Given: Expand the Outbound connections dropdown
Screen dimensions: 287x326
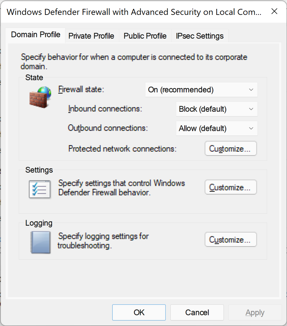Looking at the screenshot, I should (x=217, y=128).
